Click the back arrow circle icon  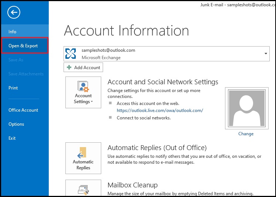(14, 12)
